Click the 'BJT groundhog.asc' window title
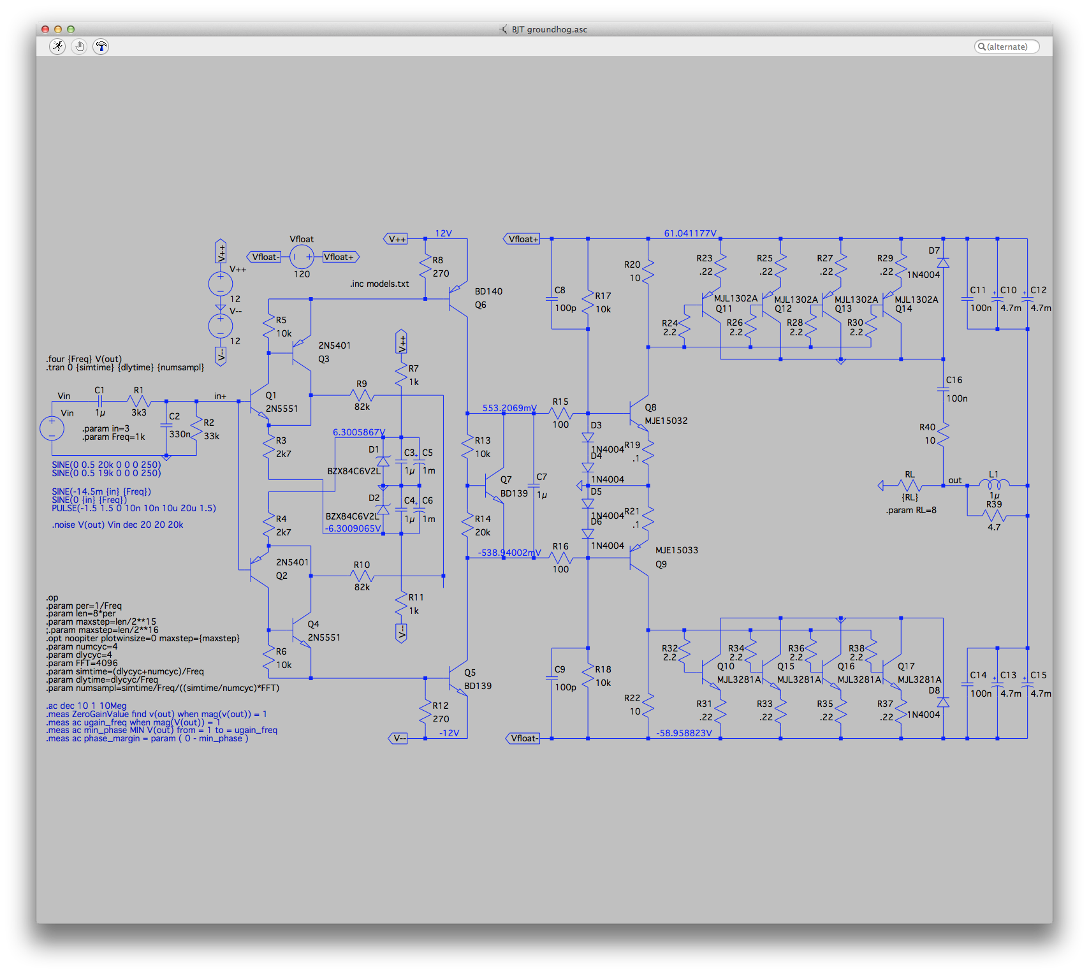The image size is (1089, 974). click(550, 29)
